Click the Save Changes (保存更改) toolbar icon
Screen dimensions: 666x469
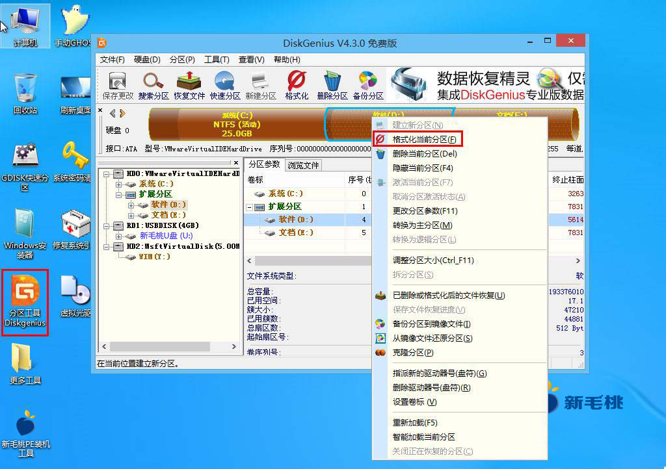click(x=118, y=86)
